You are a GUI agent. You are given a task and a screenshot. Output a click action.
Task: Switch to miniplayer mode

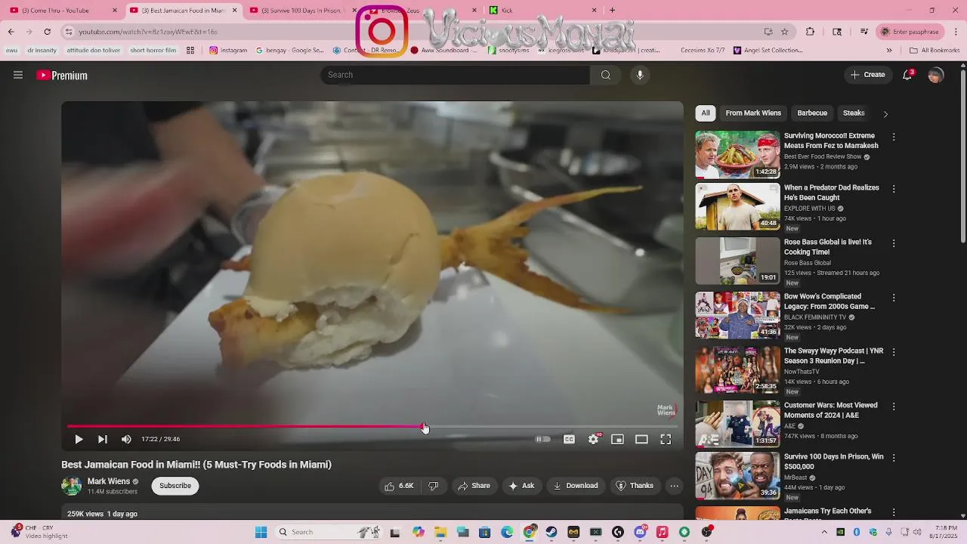click(617, 439)
